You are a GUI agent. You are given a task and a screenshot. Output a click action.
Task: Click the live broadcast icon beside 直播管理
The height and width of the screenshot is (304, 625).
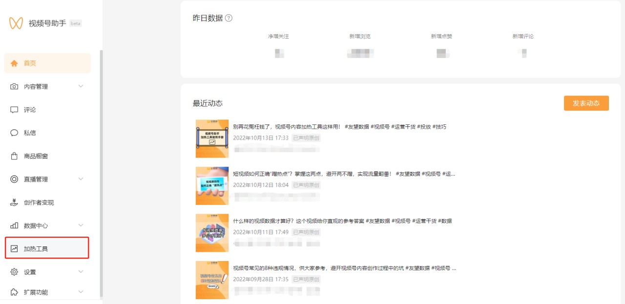click(14, 179)
